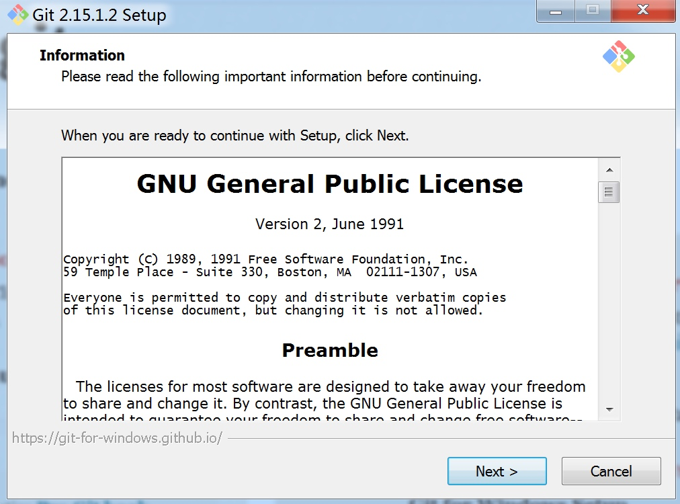Click the Free Software Foundation copyright line
680x504 pixels.
[266, 259]
